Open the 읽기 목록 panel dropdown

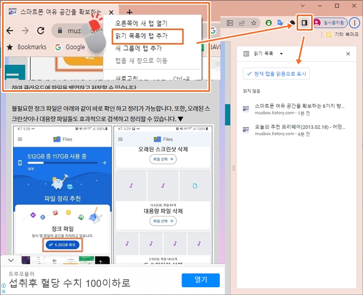point(281,54)
